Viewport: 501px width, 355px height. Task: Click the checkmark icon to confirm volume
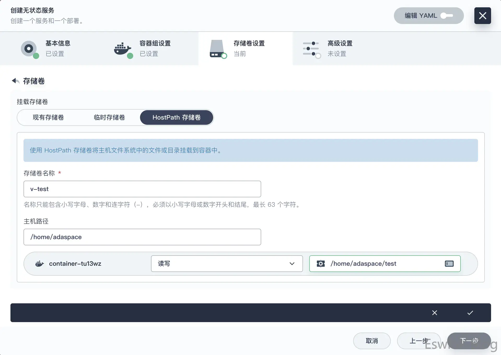(x=470, y=313)
